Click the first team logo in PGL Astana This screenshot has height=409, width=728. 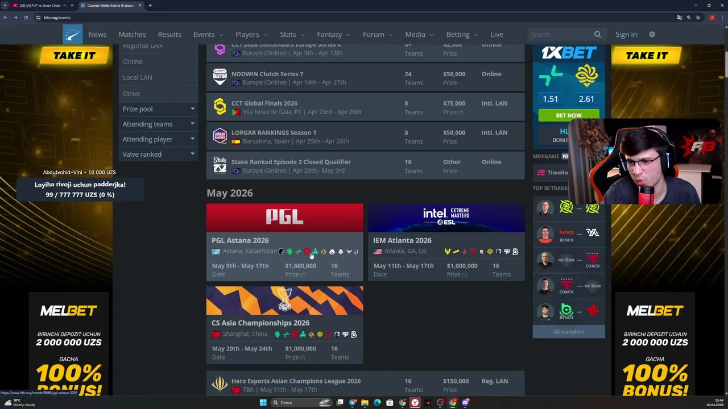click(x=281, y=252)
